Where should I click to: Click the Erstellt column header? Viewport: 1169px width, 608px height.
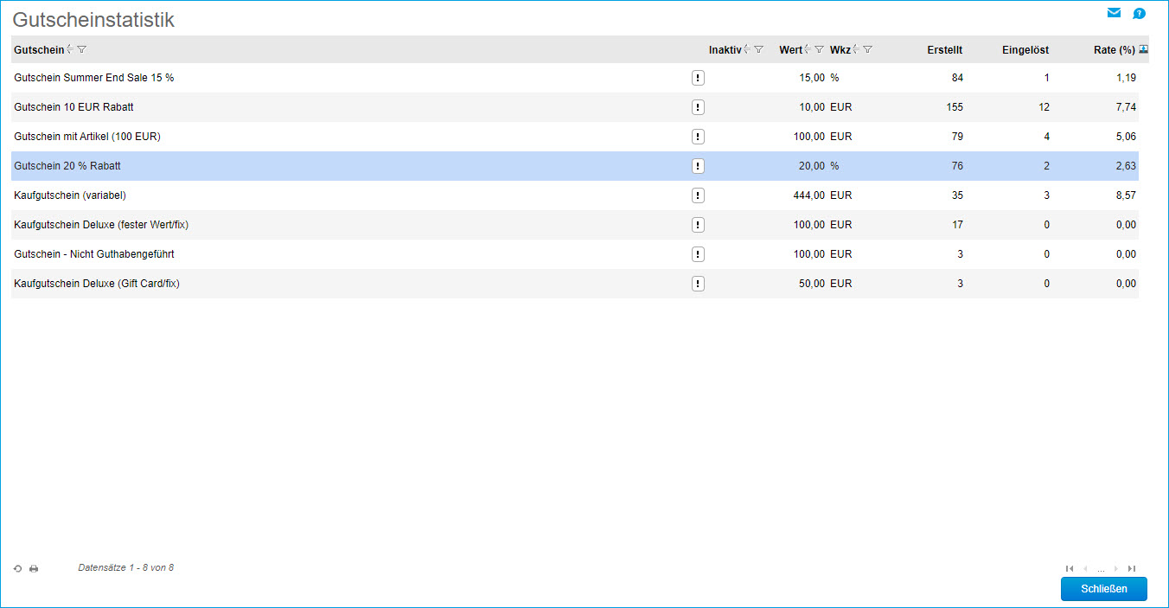click(x=945, y=50)
